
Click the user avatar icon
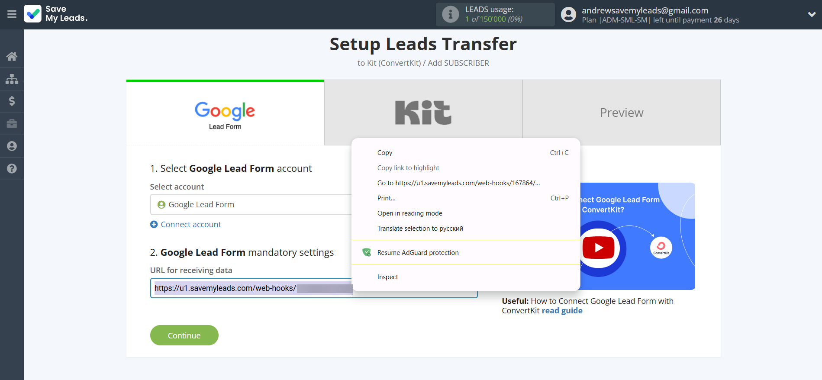pos(568,14)
